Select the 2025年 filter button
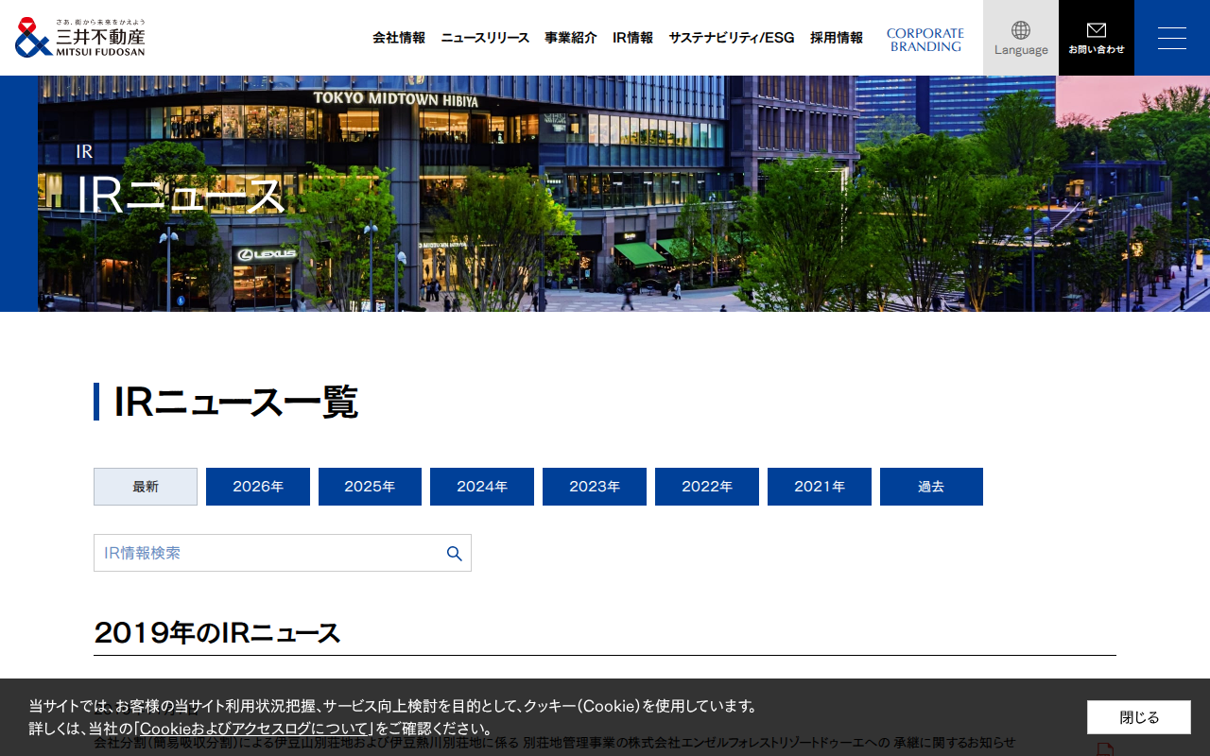 click(370, 487)
